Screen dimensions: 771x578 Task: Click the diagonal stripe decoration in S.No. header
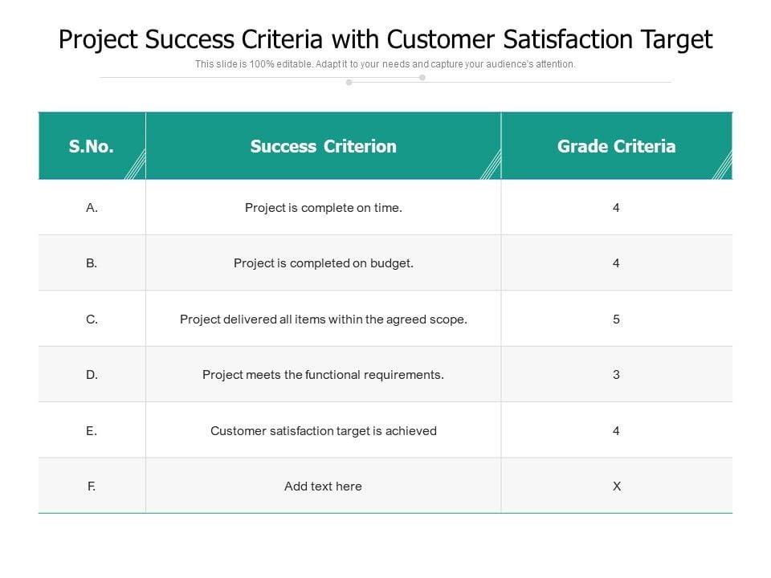(x=134, y=166)
